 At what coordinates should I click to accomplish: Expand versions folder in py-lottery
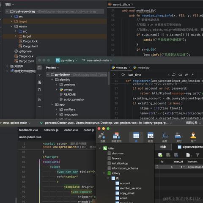56,85
